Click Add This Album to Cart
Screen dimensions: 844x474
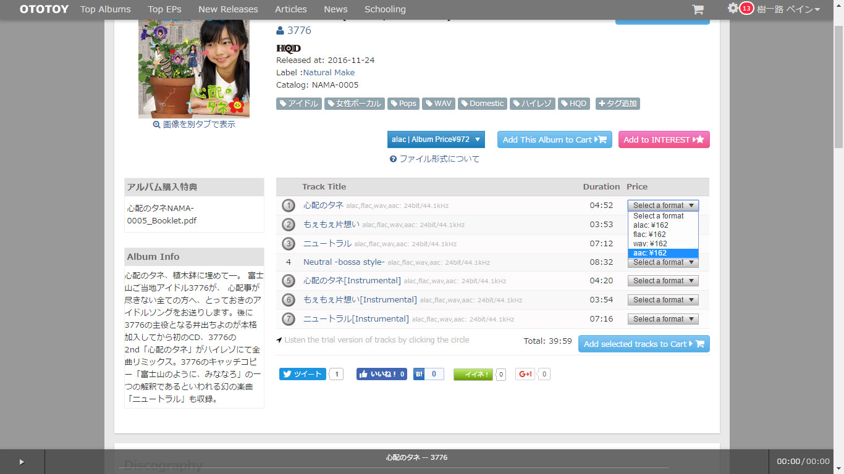pyautogui.click(x=554, y=139)
